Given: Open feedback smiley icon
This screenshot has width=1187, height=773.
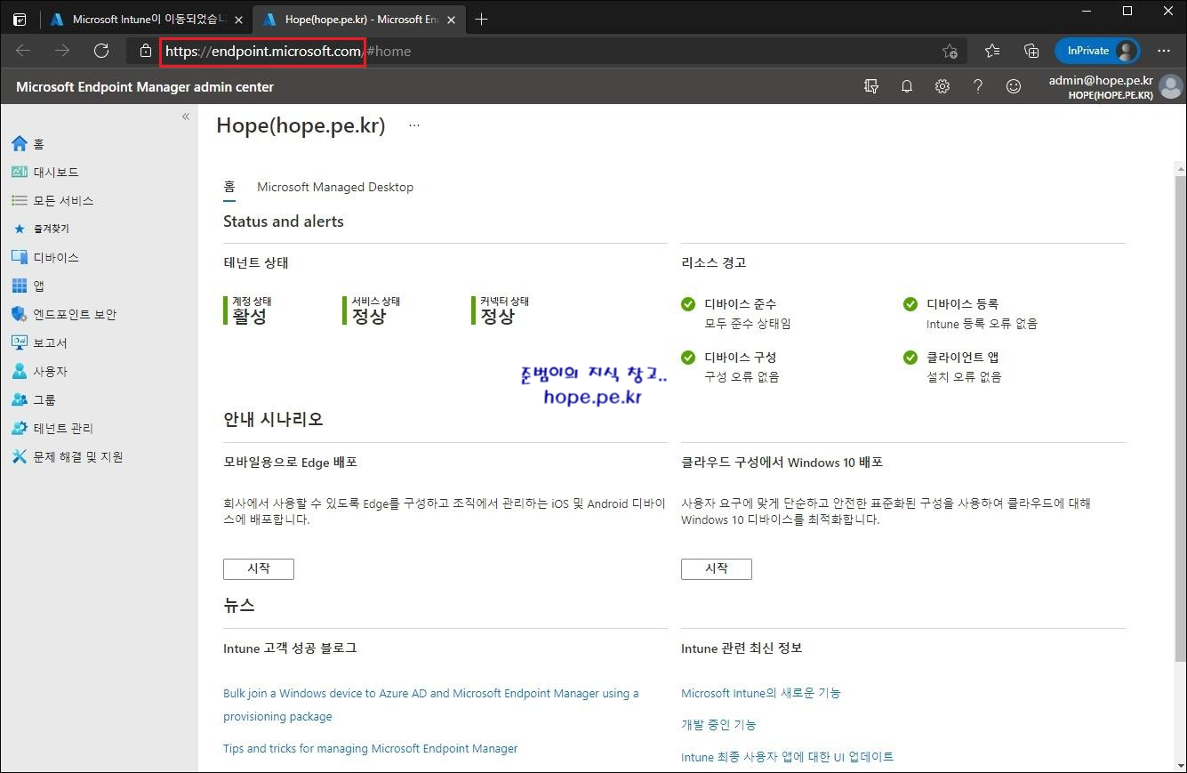Looking at the screenshot, I should point(1014,86).
